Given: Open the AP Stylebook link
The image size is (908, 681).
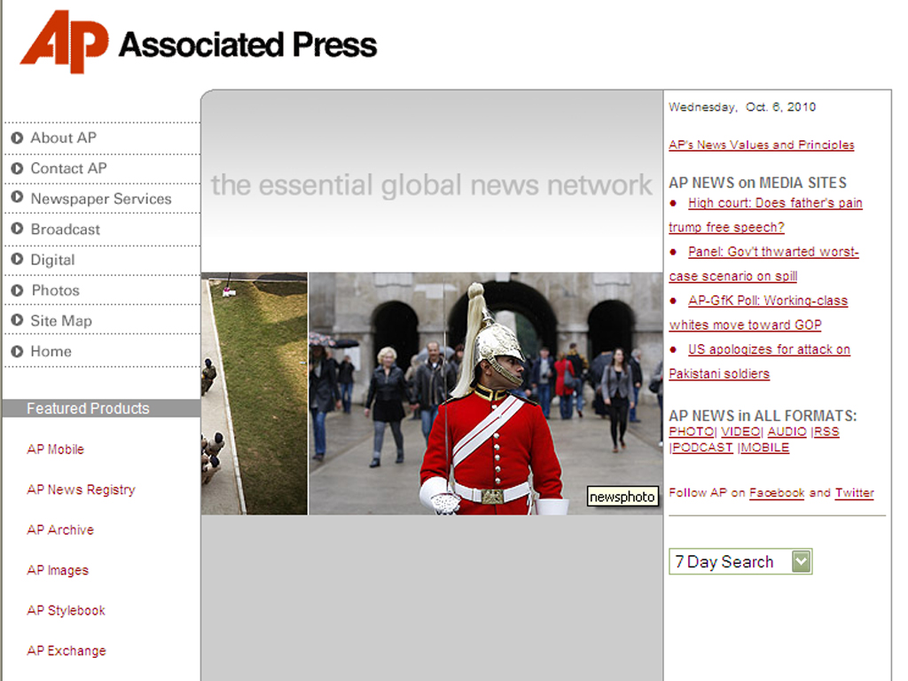Looking at the screenshot, I should click(66, 610).
